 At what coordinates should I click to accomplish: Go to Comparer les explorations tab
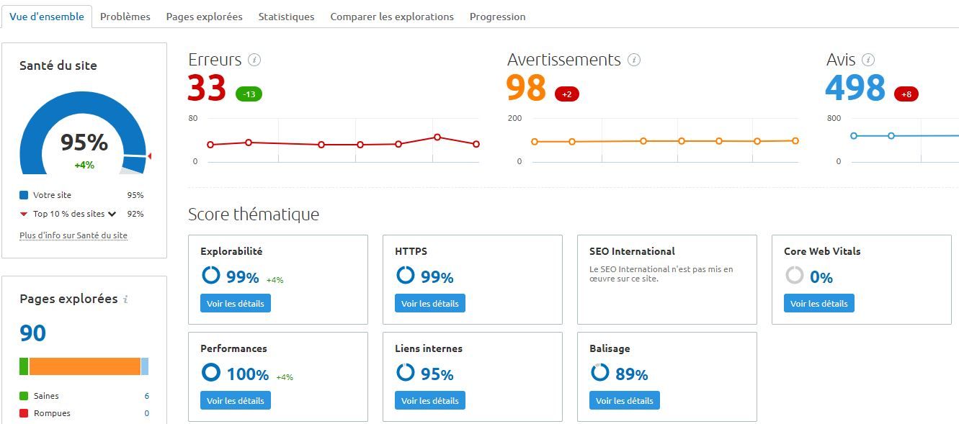point(392,17)
